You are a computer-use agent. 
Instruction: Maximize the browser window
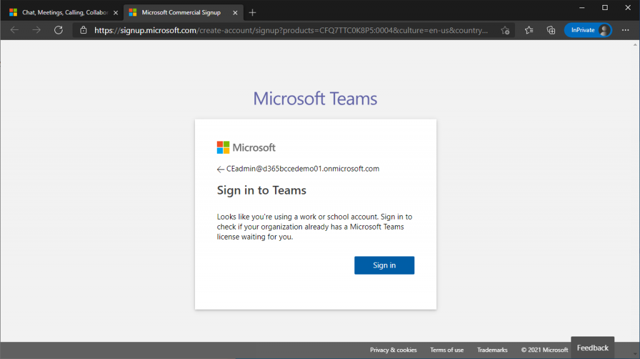(x=605, y=8)
